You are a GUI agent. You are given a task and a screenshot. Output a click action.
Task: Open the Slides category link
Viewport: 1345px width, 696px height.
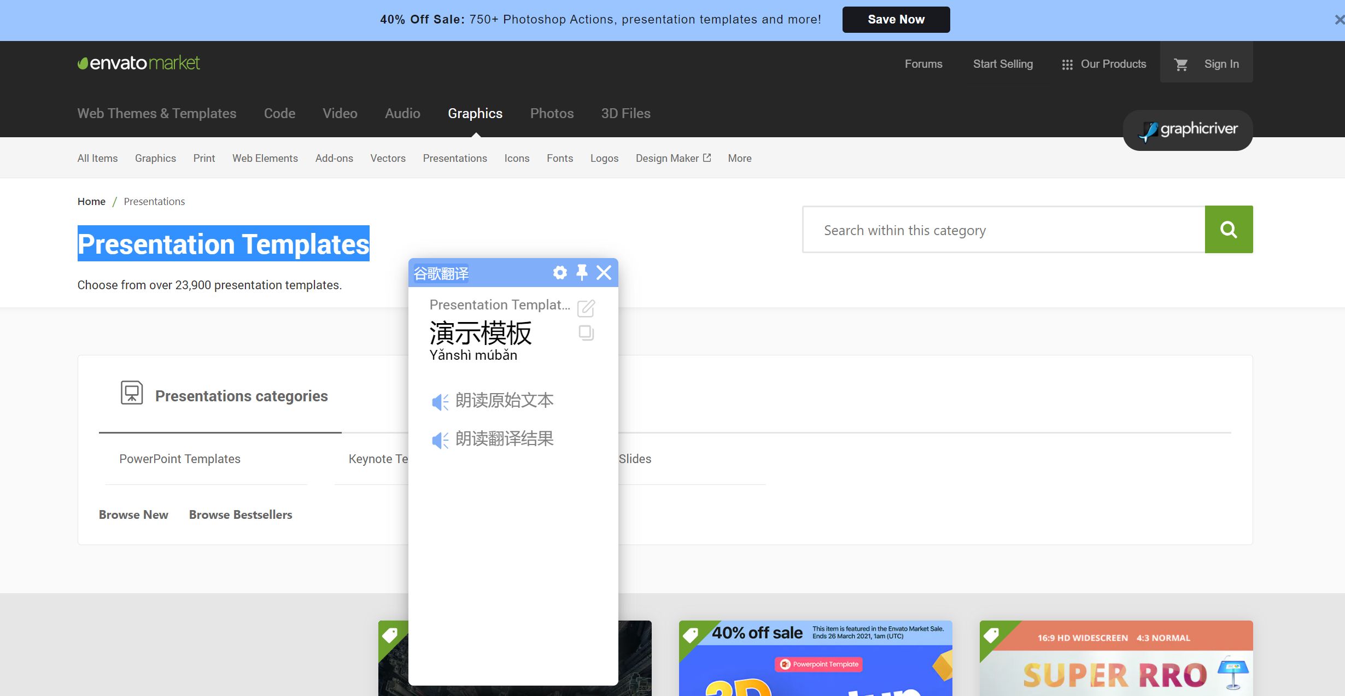pyautogui.click(x=635, y=459)
